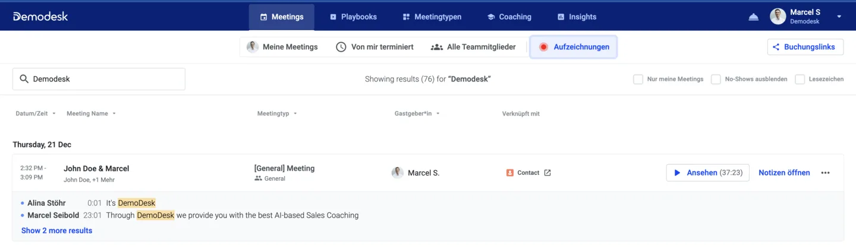
Task: Show Alle Teammitglieder meetings
Action: point(473,47)
